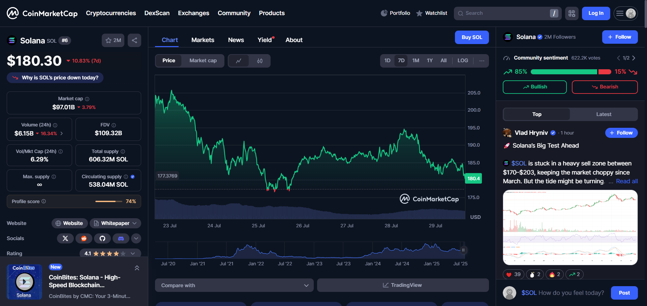
Task: Open the Watchlist star link
Action: [432, 13]
